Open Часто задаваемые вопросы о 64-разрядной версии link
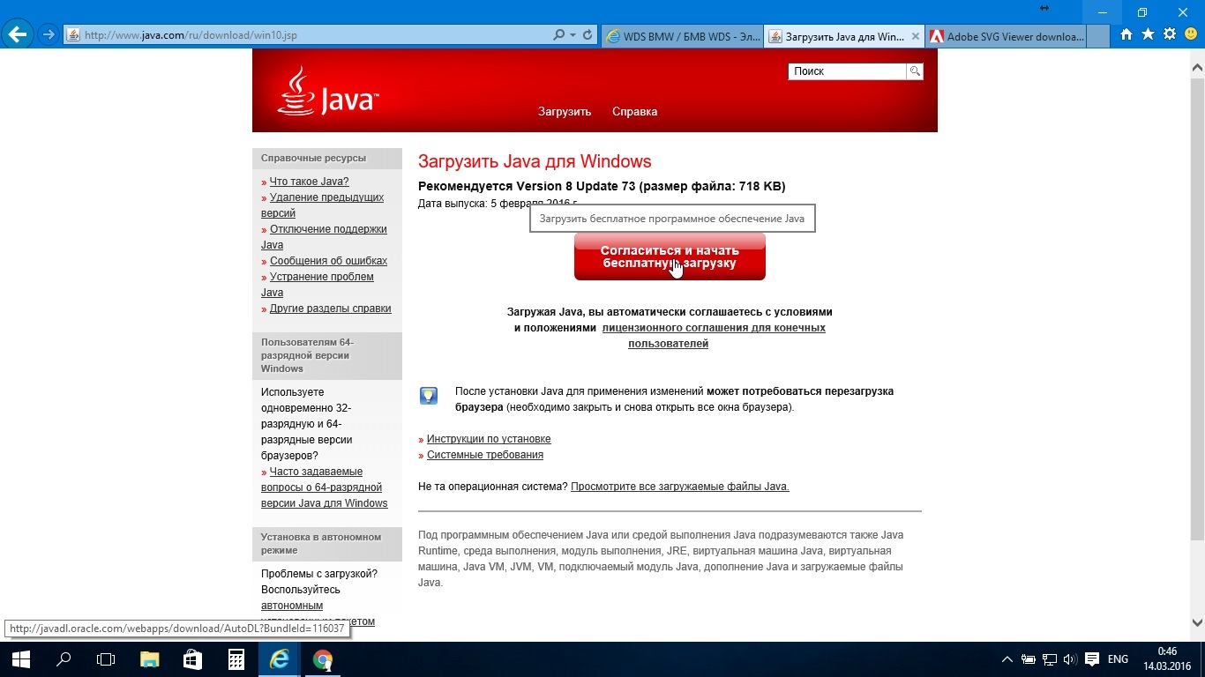Viewport: 1205px width, 677px height. [x=325, y=487]
